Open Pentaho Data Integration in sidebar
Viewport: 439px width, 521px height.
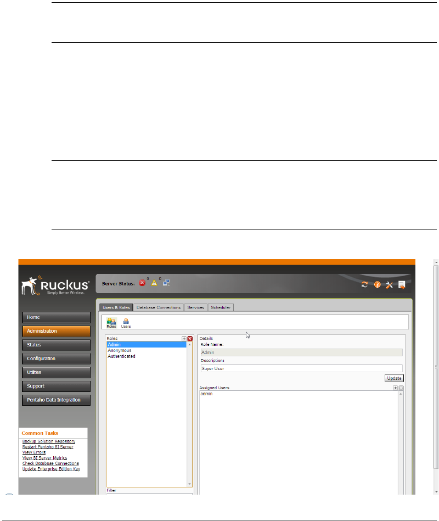56,400
